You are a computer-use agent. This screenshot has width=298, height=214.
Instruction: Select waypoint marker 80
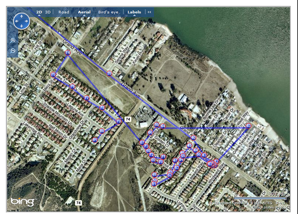(x=102, y=131)
